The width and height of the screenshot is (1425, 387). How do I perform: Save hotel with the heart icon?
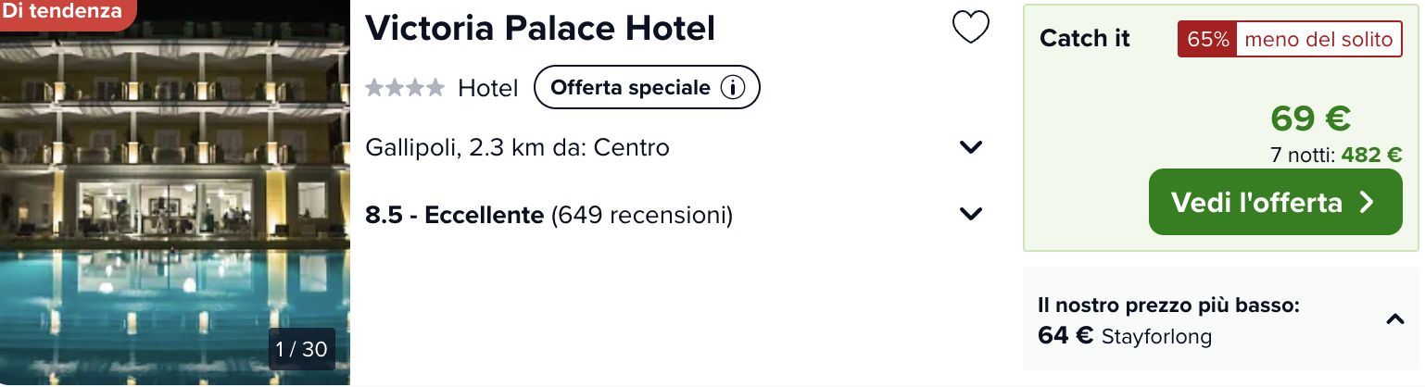971,28
